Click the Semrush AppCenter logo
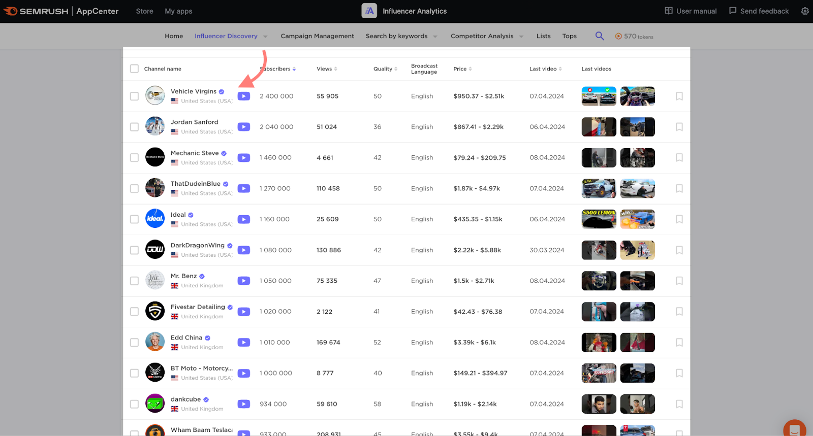The image size is (813, 436). point(61,11)
